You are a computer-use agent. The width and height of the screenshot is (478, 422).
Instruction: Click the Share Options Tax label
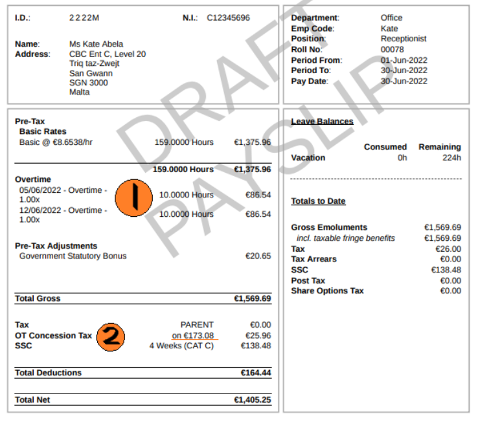coord(327,291)
